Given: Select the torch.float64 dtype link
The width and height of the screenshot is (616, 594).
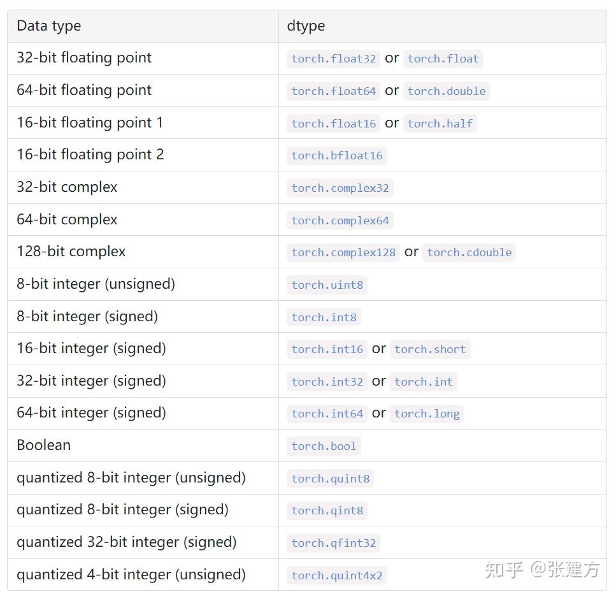Looking at the screenshot, I should (333, 91).
